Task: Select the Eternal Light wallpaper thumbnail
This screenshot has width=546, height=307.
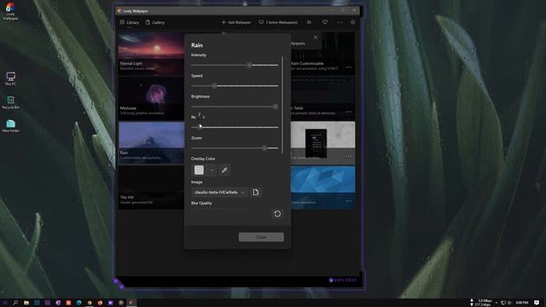Action: [152, 53]
